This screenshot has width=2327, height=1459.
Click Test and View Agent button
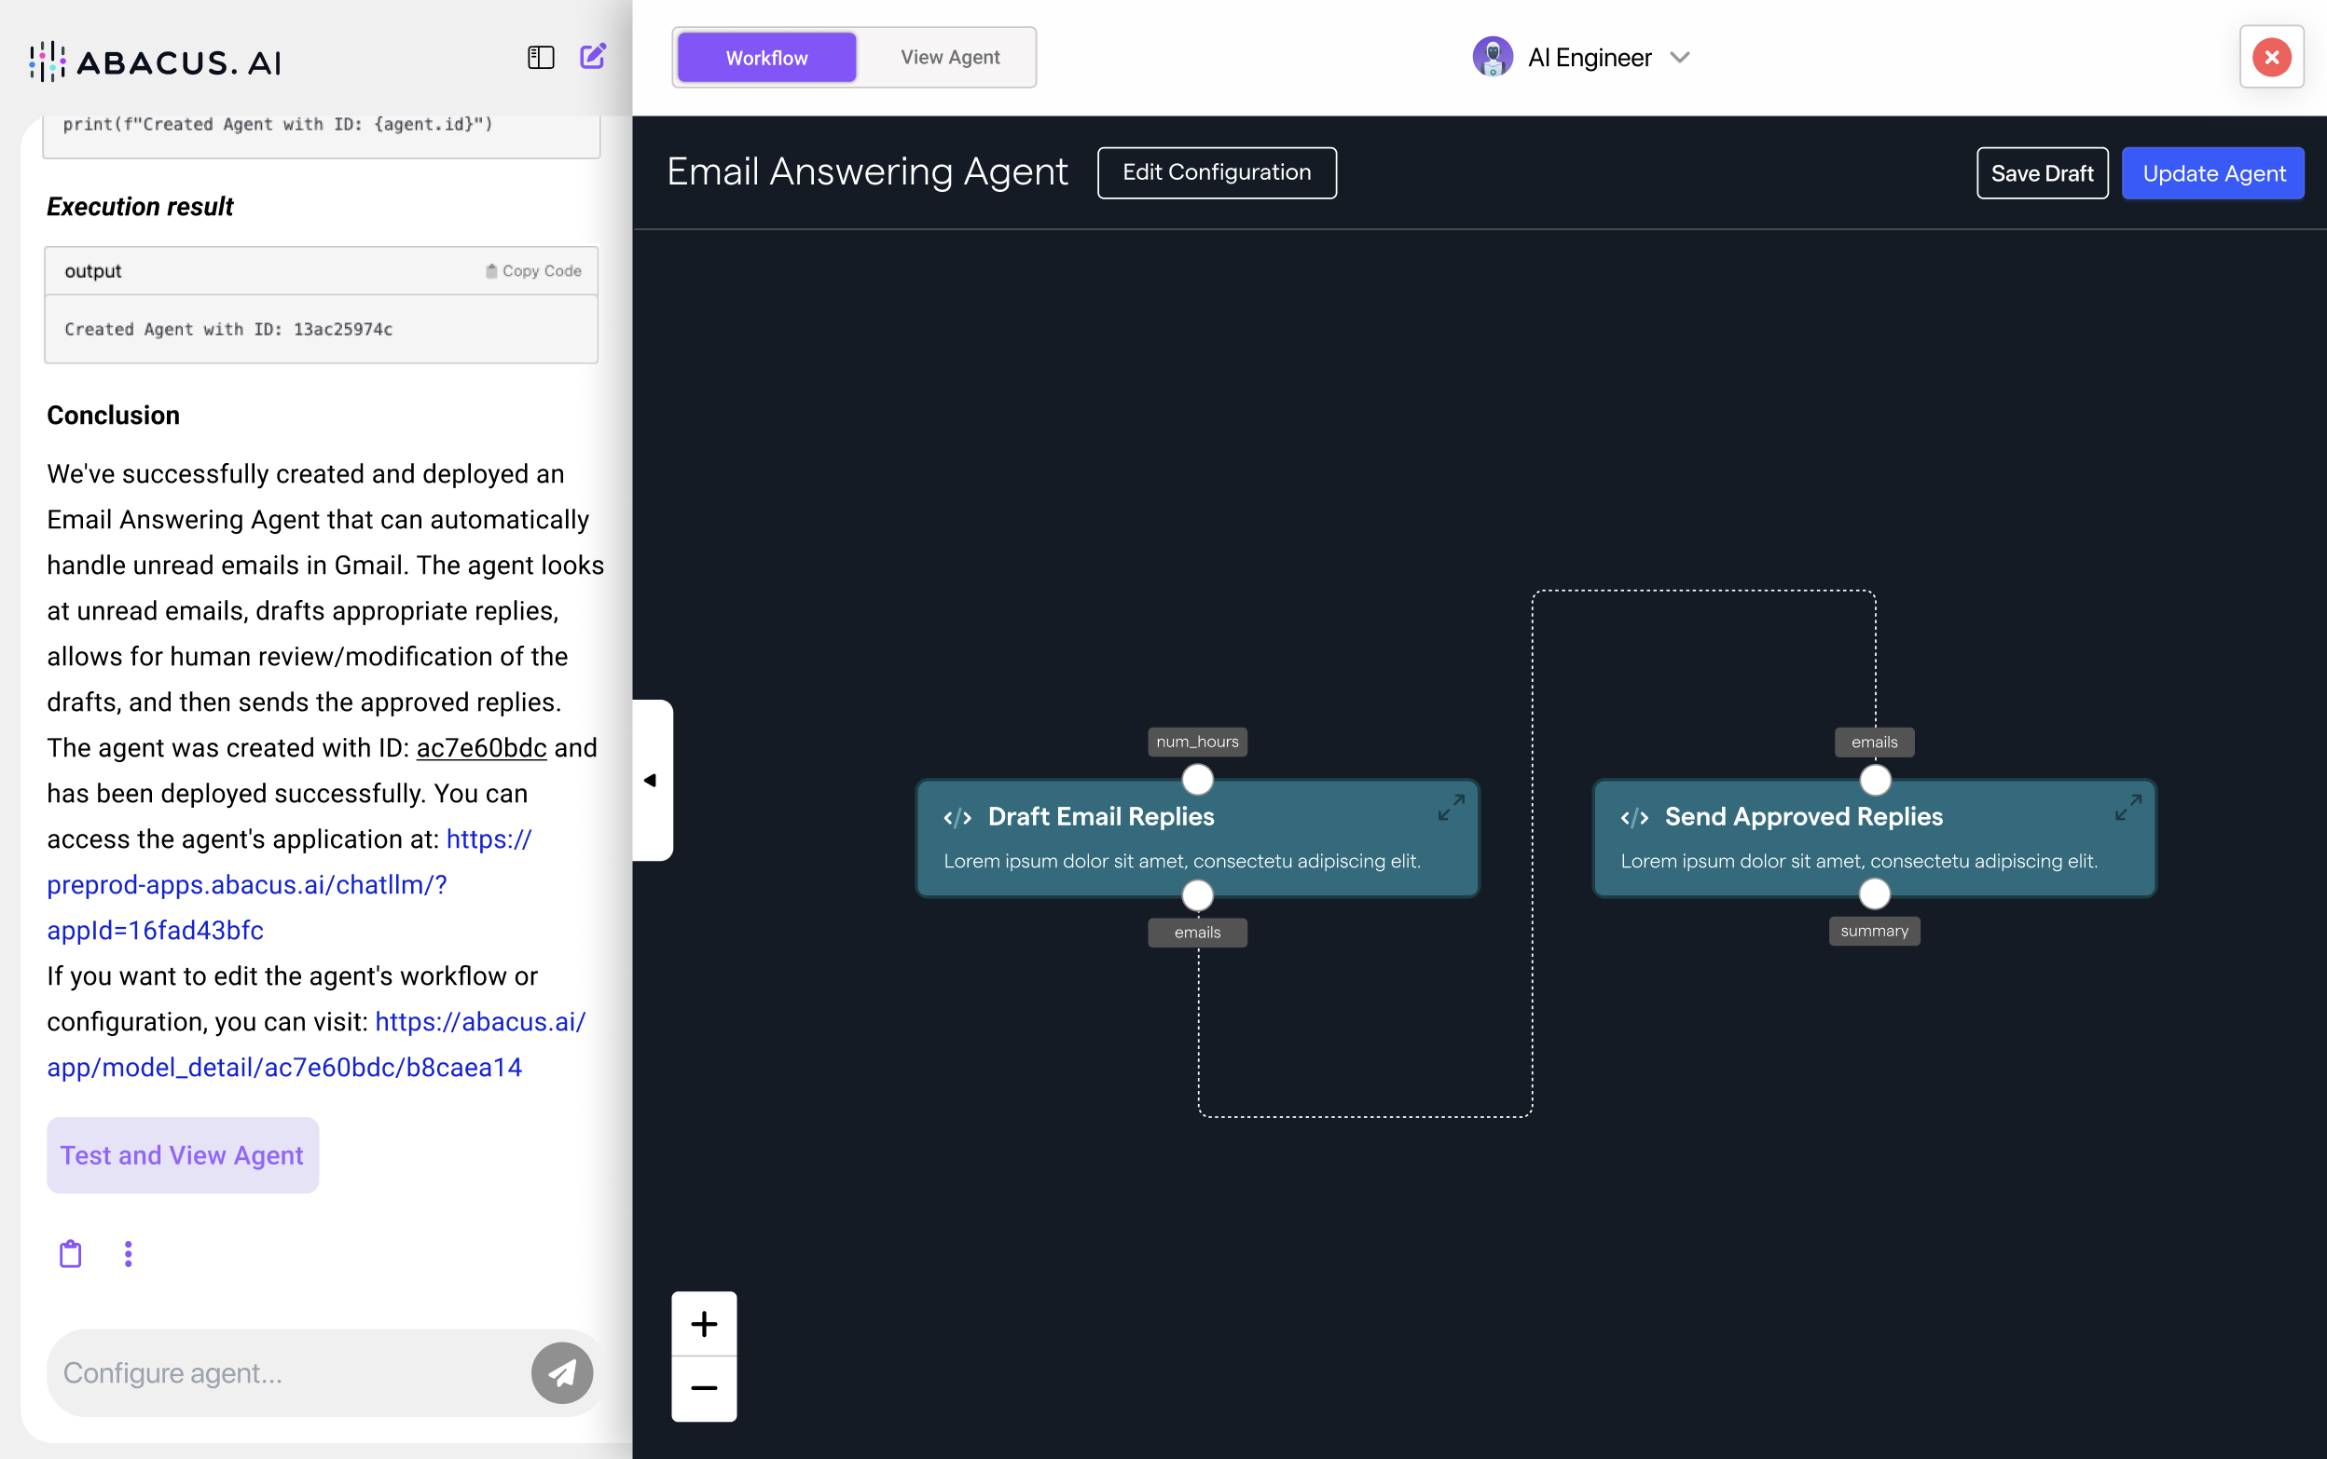(183, 1155)
